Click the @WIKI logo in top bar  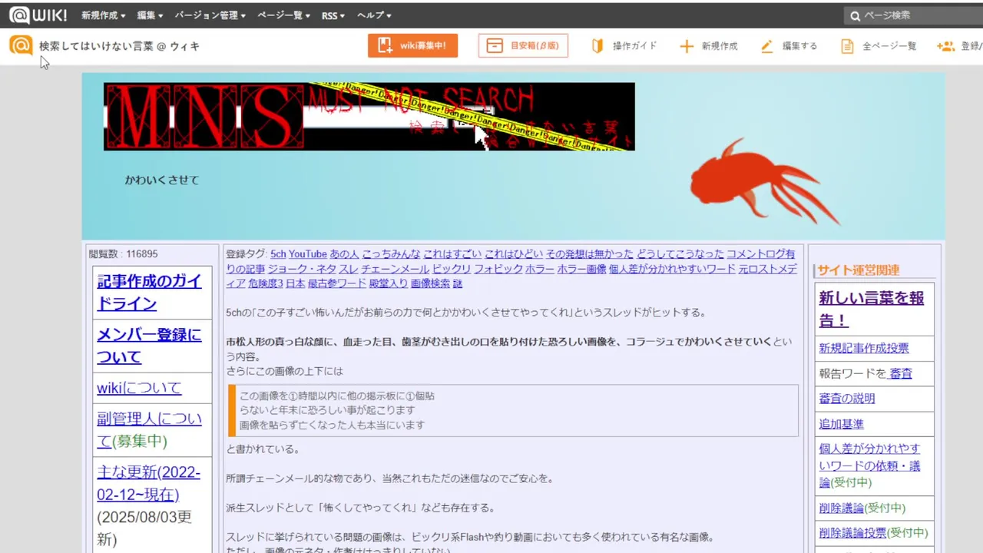38,15
